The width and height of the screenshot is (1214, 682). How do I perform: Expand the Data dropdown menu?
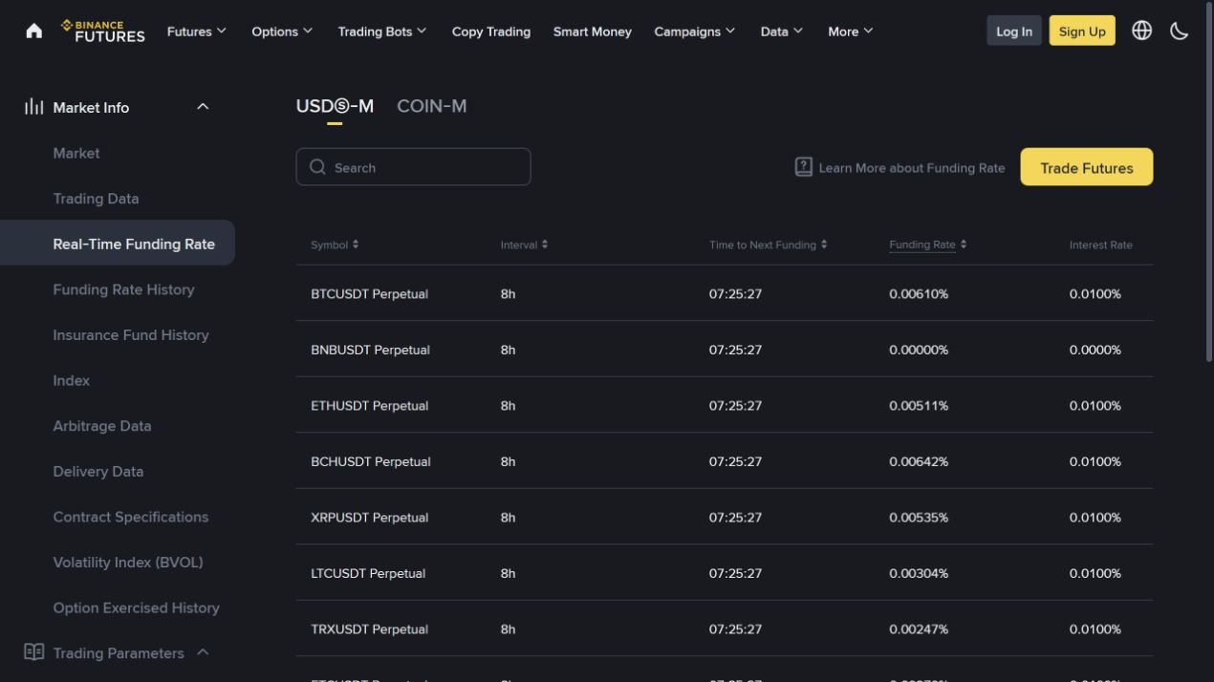pos(782,31)
